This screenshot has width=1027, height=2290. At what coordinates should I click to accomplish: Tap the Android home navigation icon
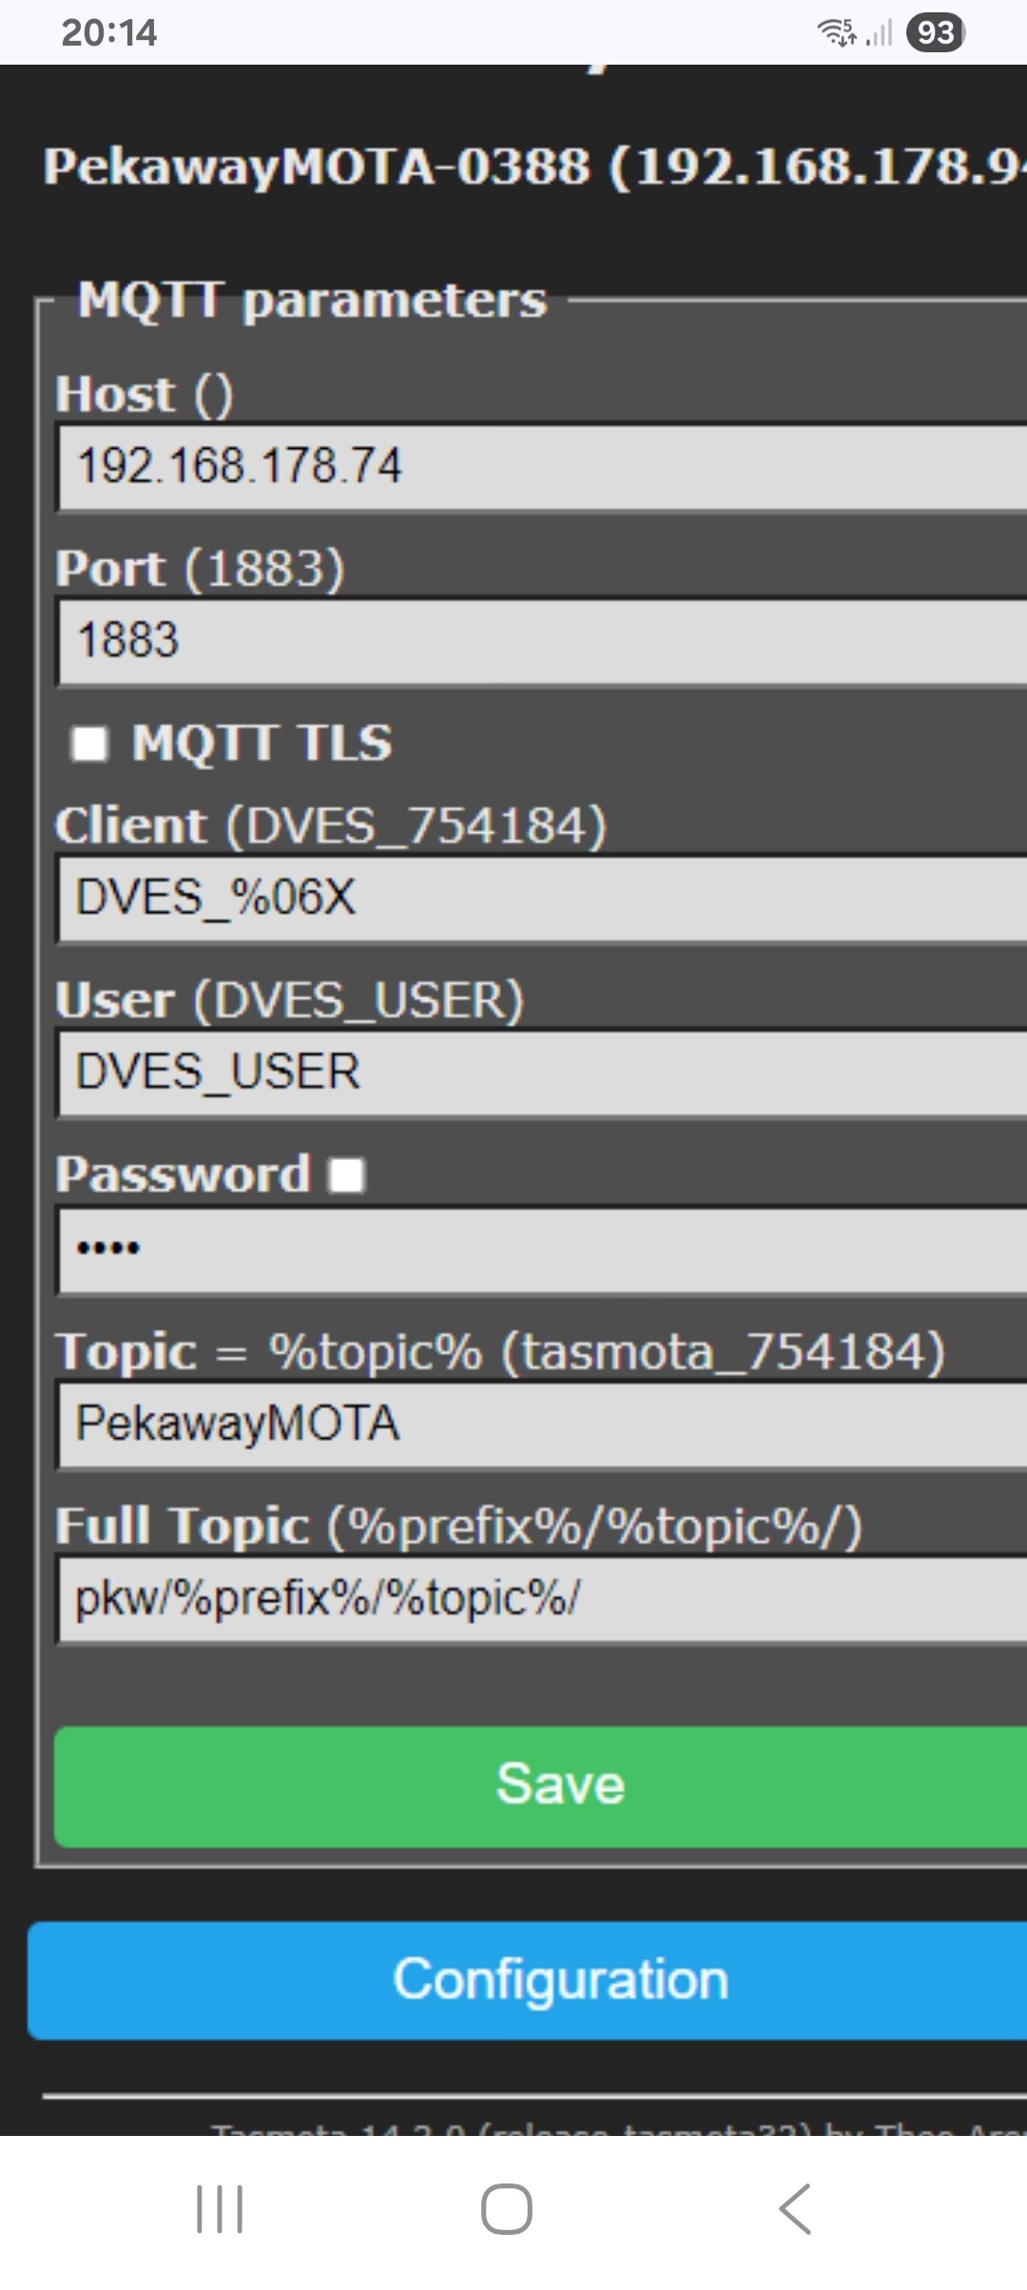coord(506,2208)
